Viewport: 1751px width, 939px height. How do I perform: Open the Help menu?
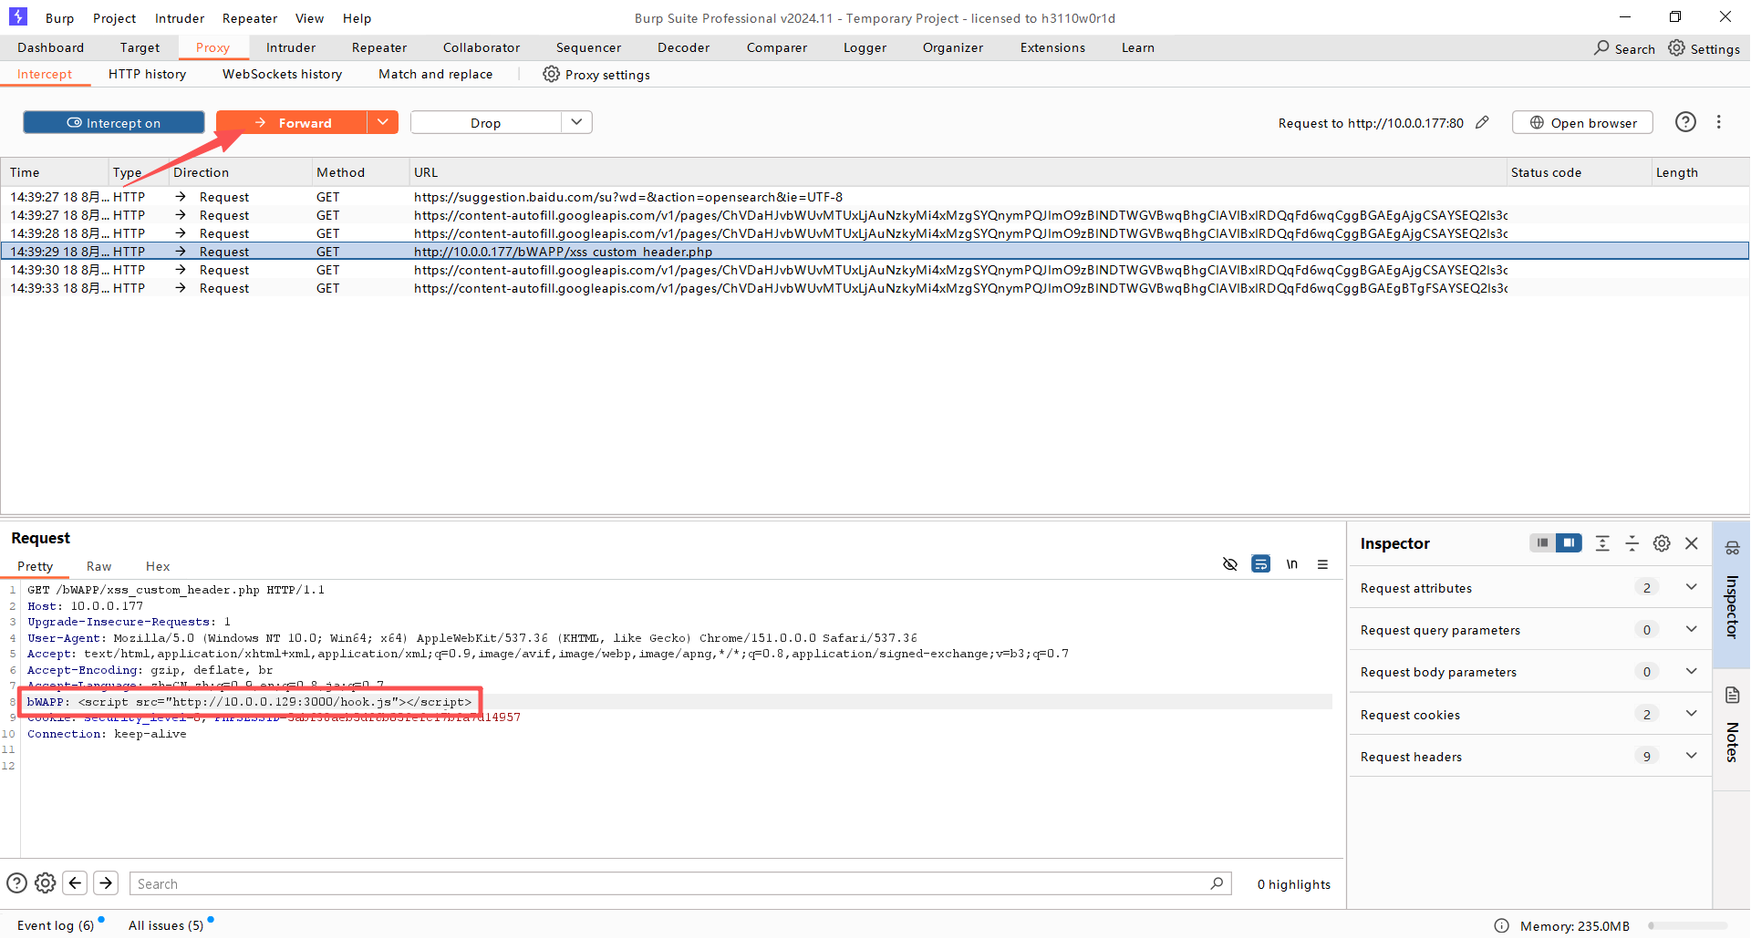click(357, 18)
